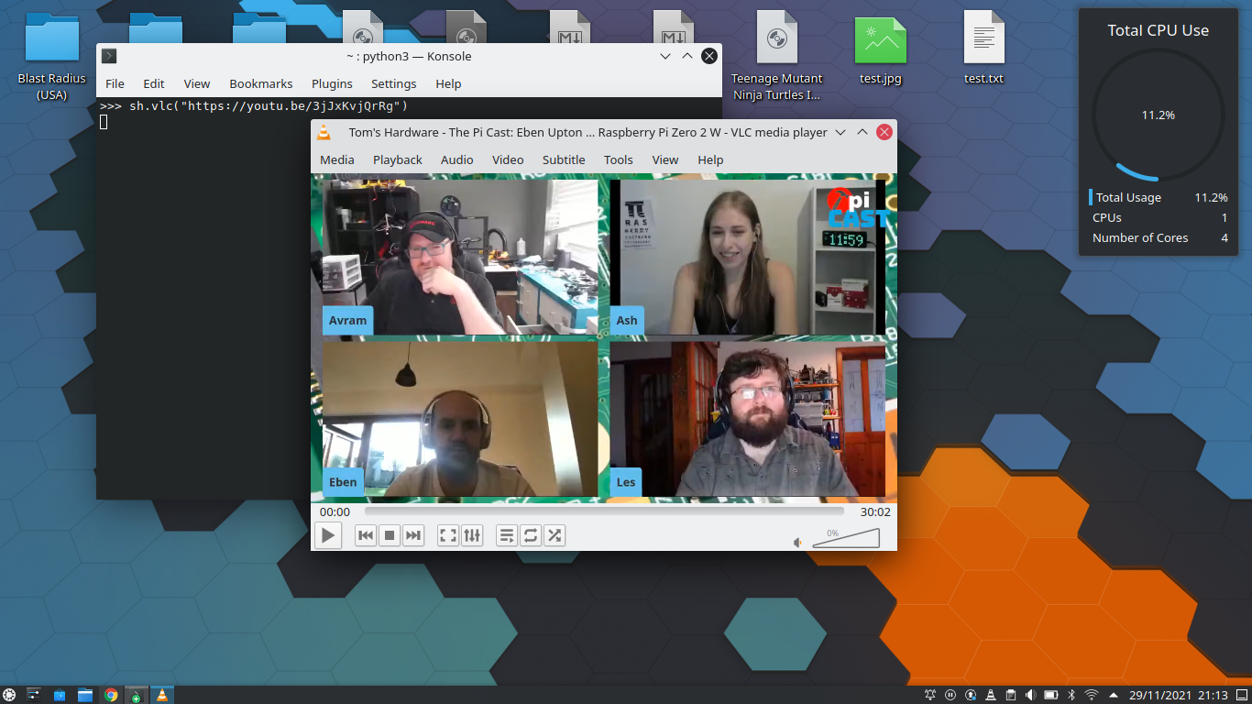Screen dimensions: 1252x704
Task: Click the VLC video display area
Action: (x=604, y=337)
